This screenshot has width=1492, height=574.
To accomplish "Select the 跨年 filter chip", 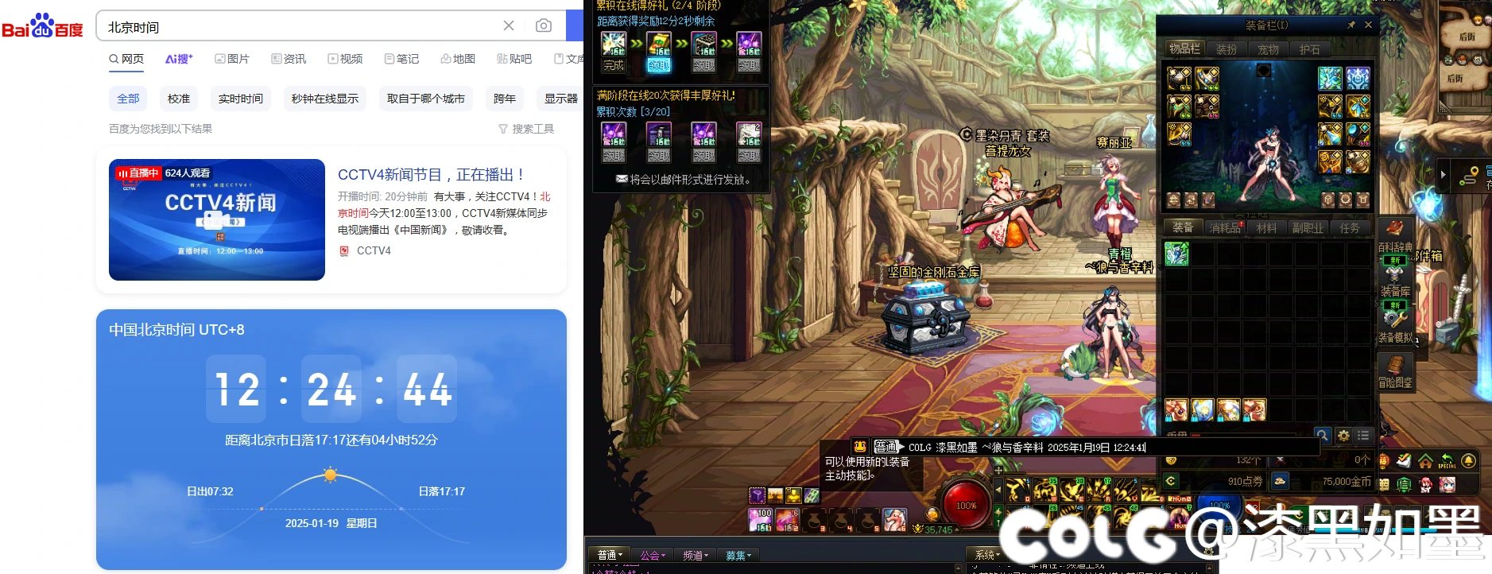I will click(505, 99).
